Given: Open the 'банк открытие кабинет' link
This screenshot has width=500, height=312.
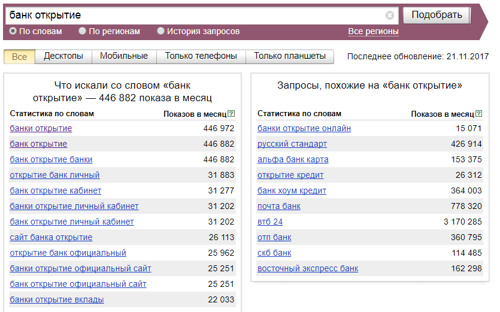Looking at the screenshot, I should coord(56,191).
